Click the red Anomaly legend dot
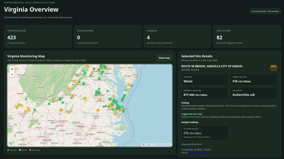The width and height of the screenshot is (284, 159). point(30,150)
